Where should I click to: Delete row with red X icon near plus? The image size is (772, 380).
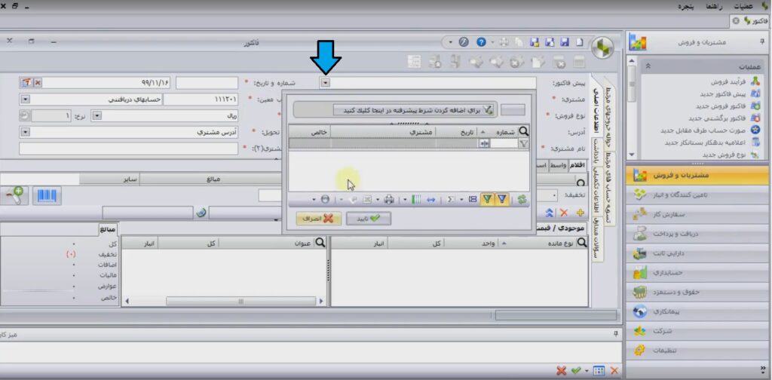point(564,213)
